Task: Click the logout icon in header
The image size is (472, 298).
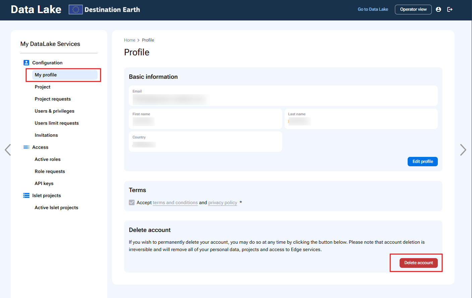Action: (x=450, y=9)
